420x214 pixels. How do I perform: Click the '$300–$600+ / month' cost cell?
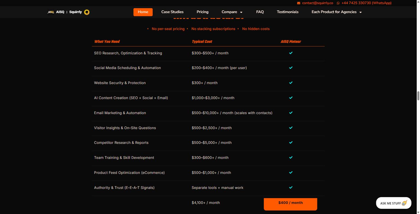tap(210, 157)
